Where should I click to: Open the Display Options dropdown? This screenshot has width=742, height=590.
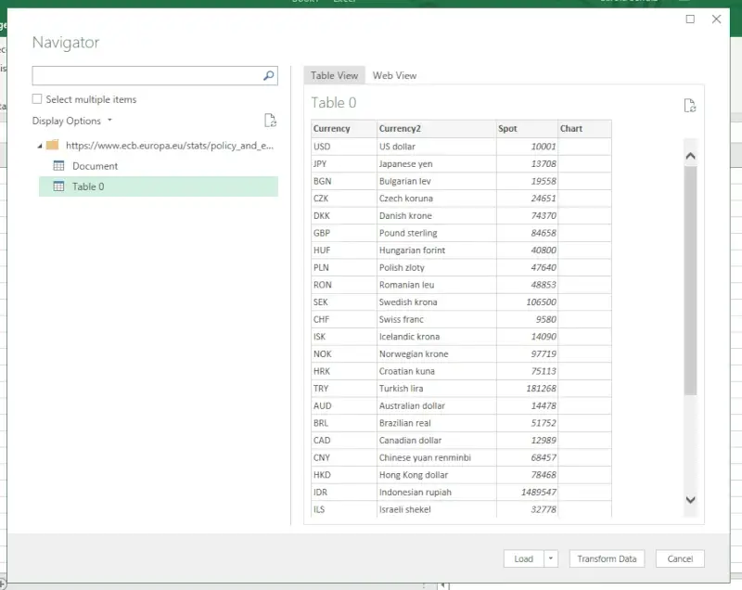71,121
